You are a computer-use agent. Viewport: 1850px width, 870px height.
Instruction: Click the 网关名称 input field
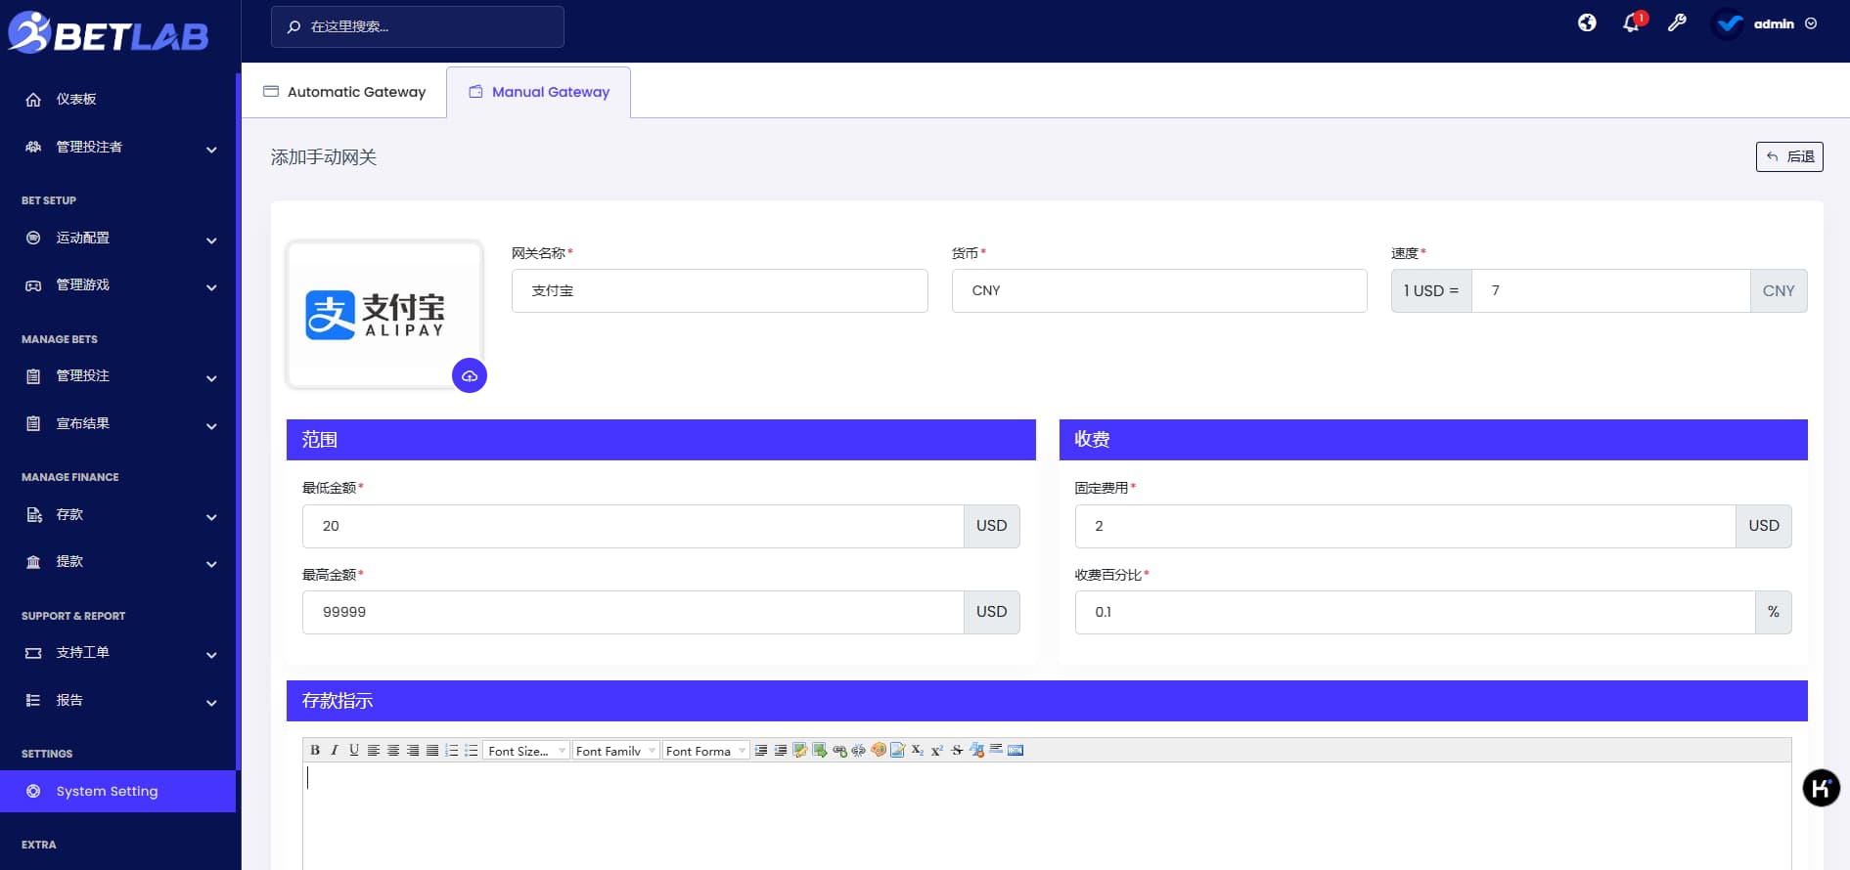pyautogui.click(x=719, y=291)
